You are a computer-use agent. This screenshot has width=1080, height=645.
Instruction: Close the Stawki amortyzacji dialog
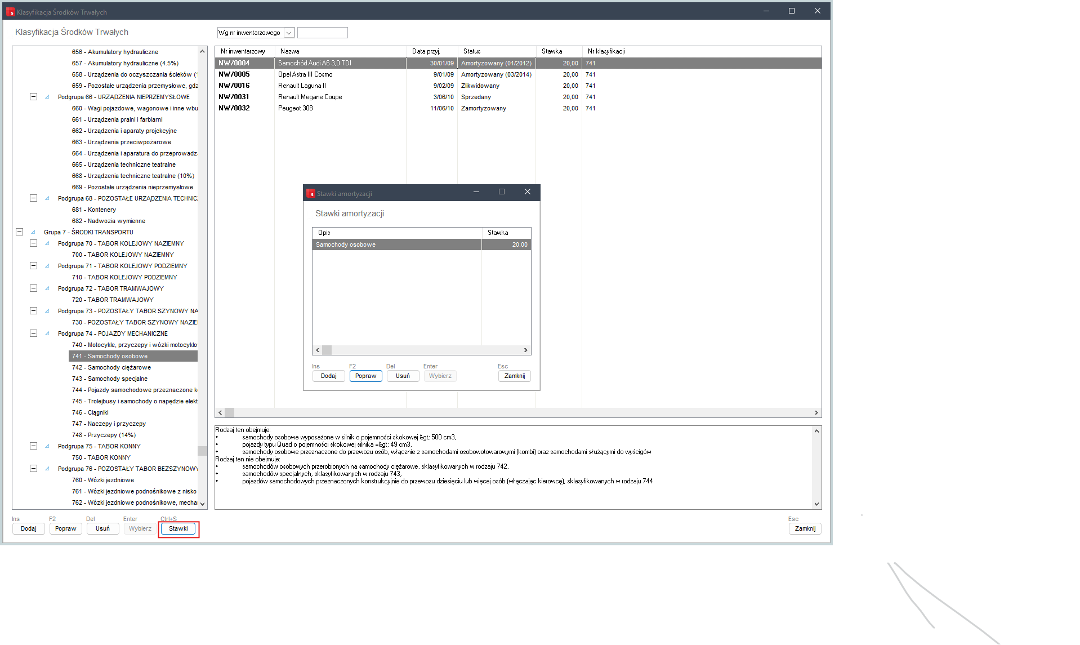coord(528,192)
